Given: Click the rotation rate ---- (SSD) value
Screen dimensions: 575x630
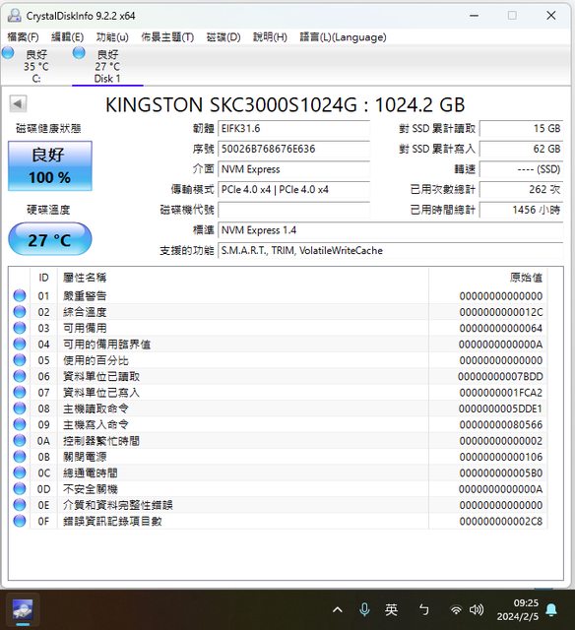Looking at the screenshot, I should click(522, 169).
